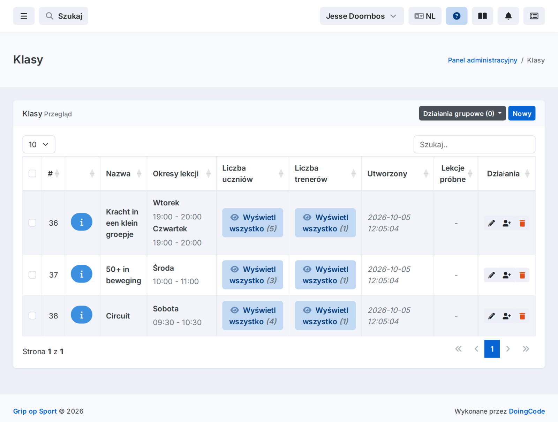The image size is (558, 422).
Task: Open the notifications bell
Action: click(x=508, y=16)
